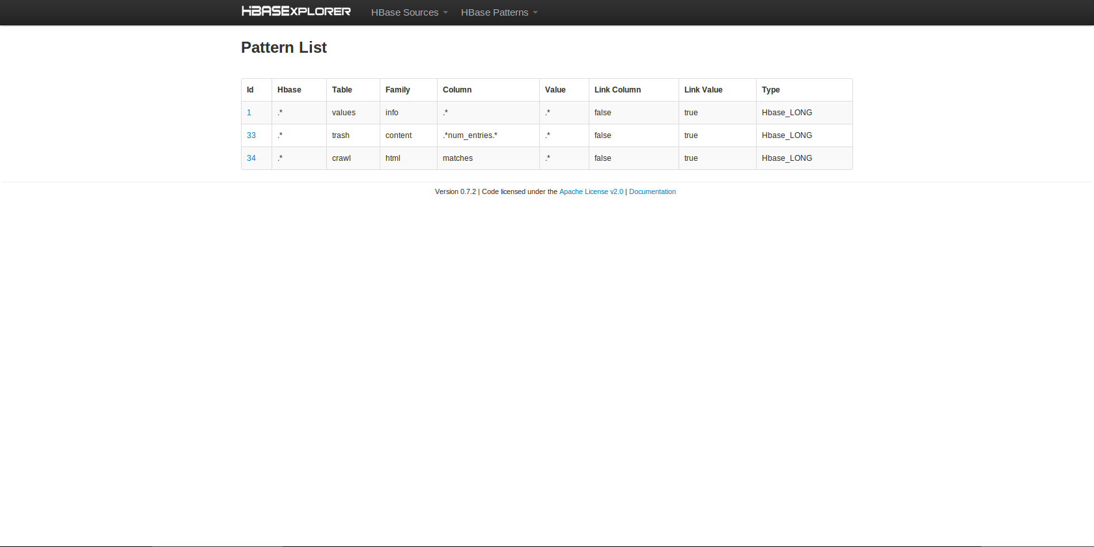Follow the Apache License v2.0 link
This screenshot has width=1094, height=547.
point(591,191)
